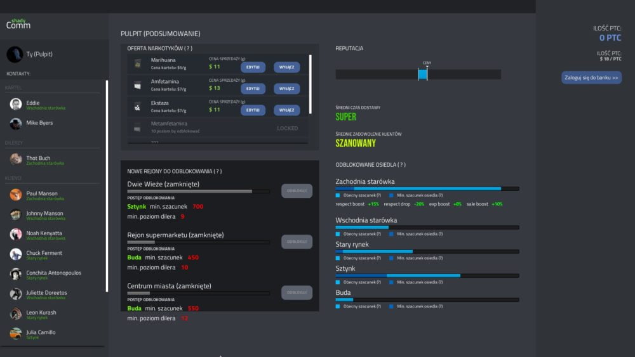This screenshot has height=357, width=635.
Task: Adjust the reputation price slider handle
Action: point(423,74)
